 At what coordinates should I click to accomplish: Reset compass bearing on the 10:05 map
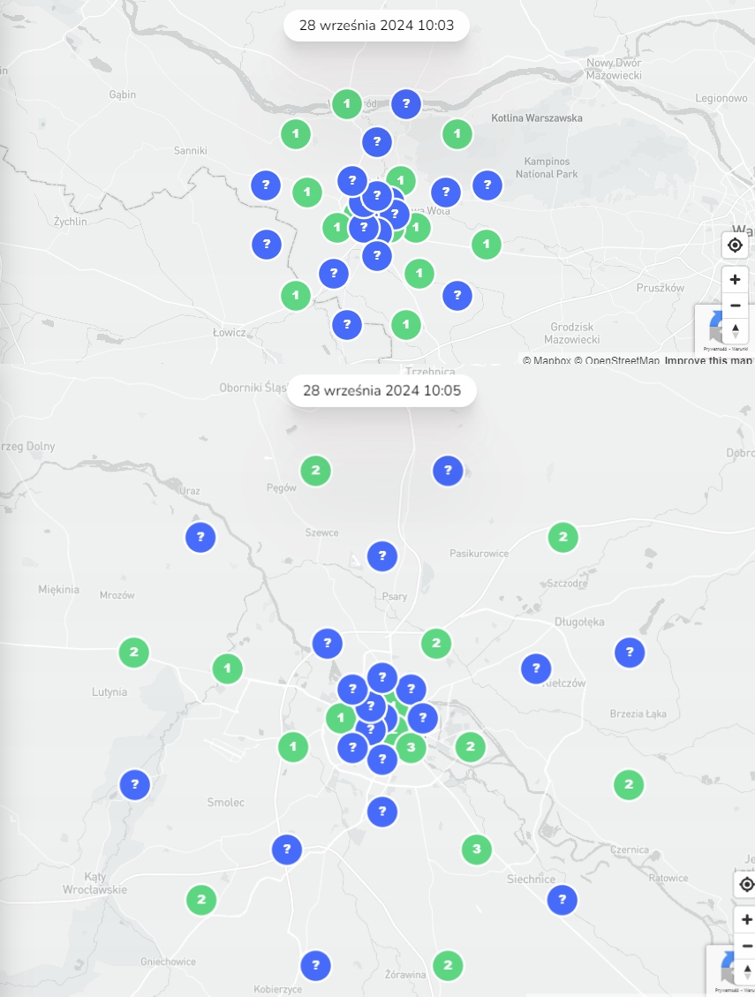click(x=747, y=971)
